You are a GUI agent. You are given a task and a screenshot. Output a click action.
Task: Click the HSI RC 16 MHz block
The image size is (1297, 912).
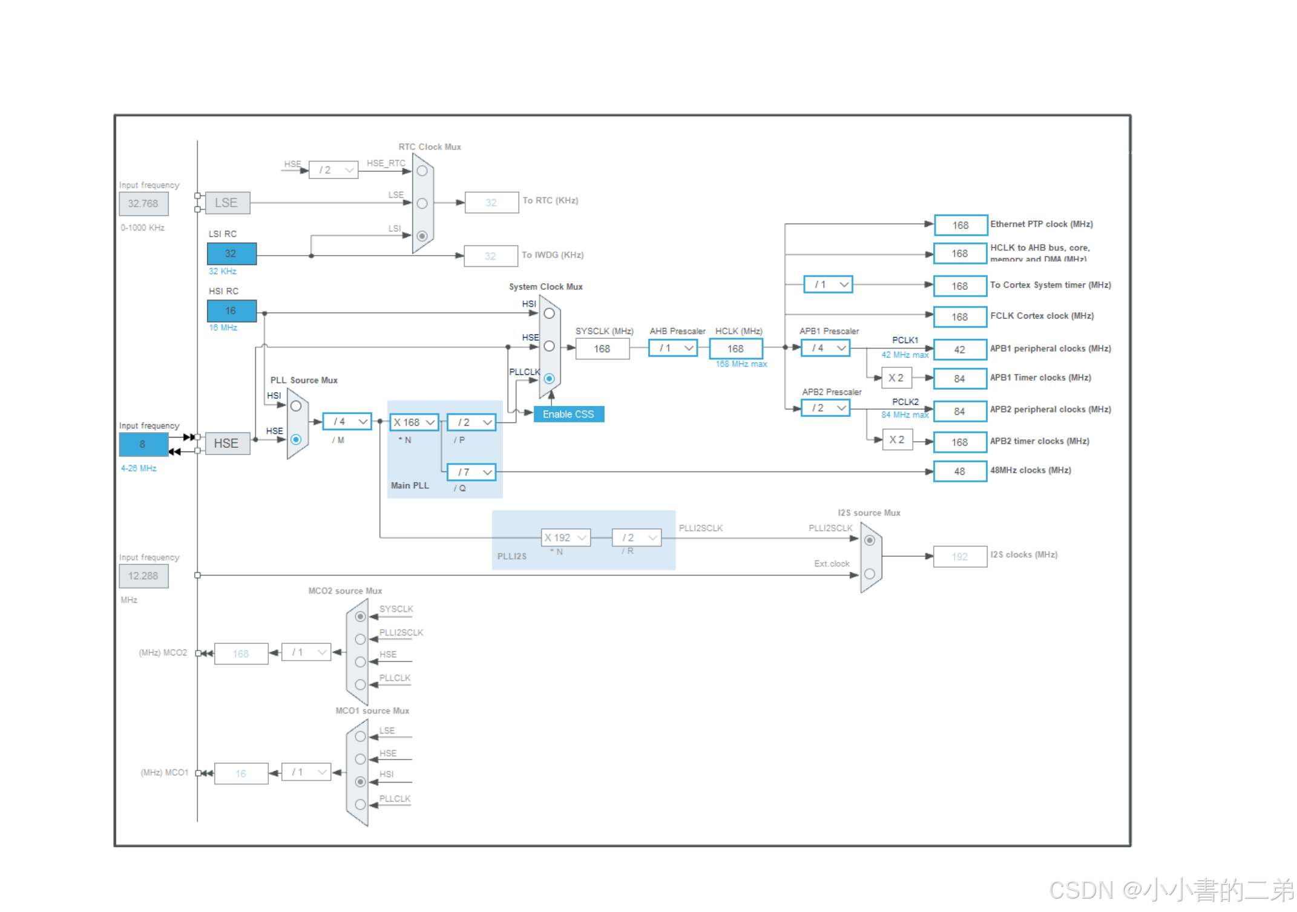click(231, 310)
